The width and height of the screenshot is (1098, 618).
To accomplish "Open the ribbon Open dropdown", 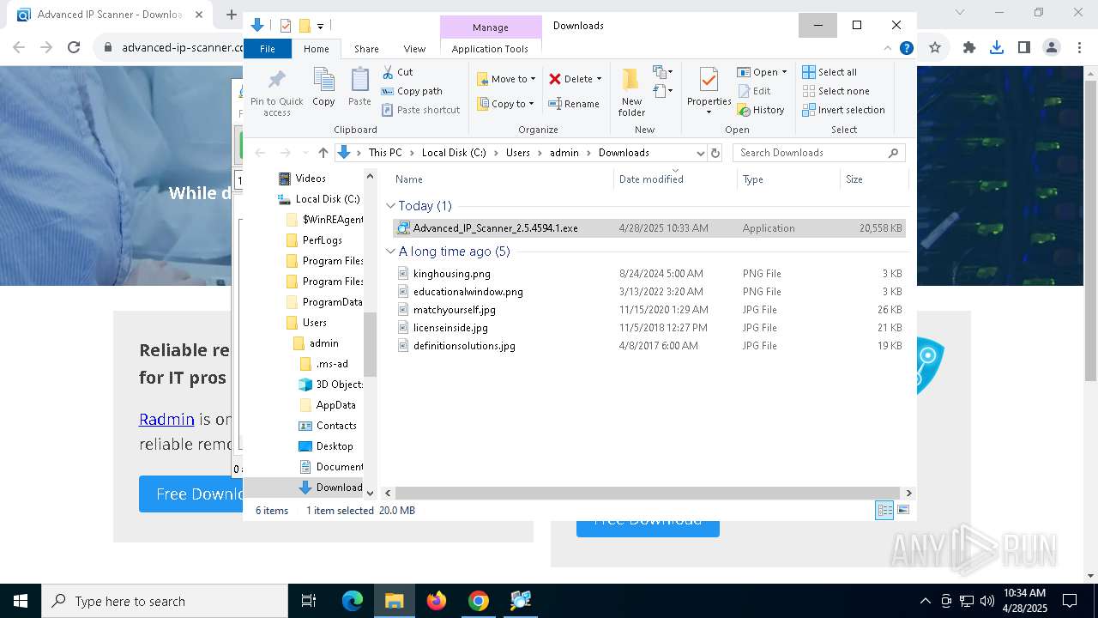I will 762,72.
